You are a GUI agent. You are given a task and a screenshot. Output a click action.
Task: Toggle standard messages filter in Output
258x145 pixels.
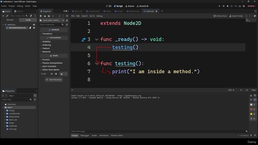click(253, 105)
